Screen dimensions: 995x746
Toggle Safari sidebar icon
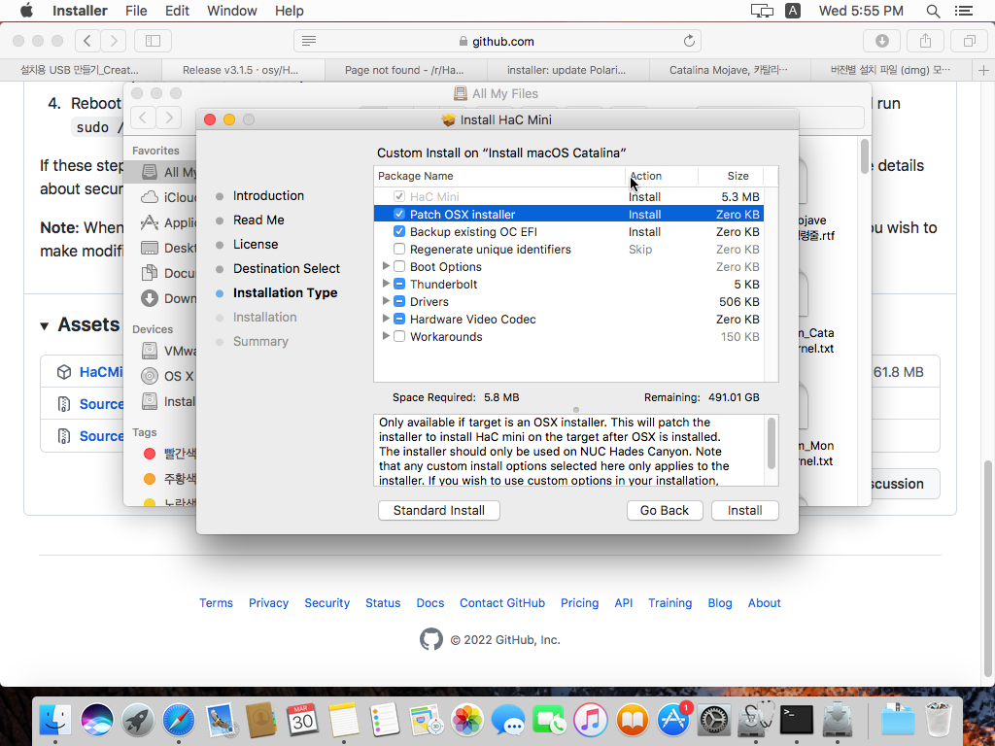[x=153, y=41]
